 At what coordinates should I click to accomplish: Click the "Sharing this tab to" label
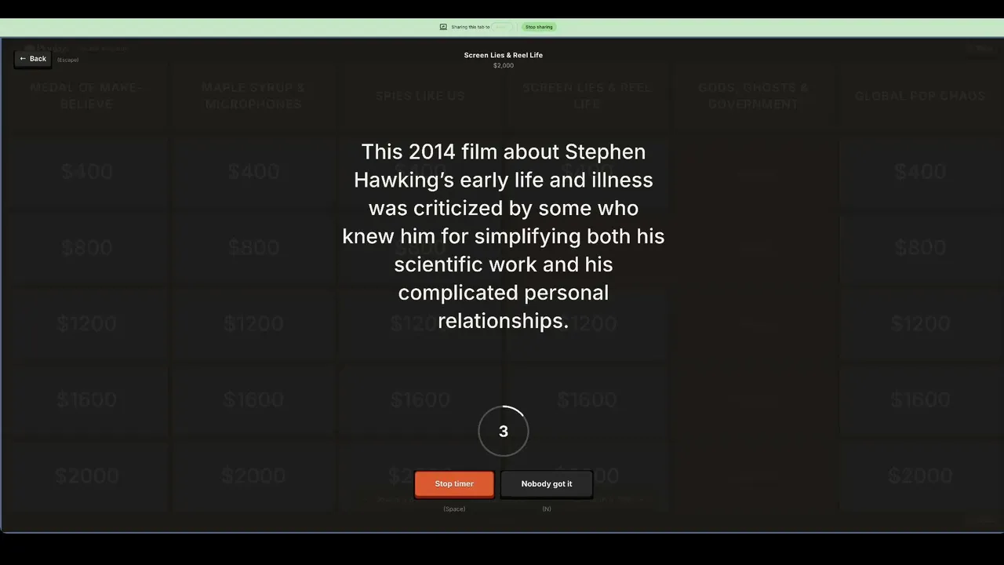tap(471, 27)
